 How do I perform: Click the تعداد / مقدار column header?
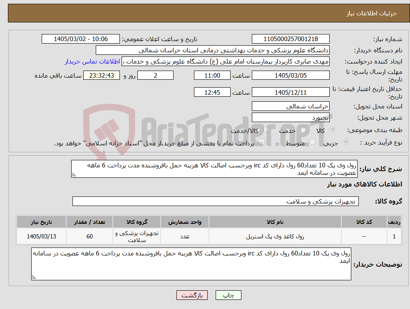[x=89, y=222]
